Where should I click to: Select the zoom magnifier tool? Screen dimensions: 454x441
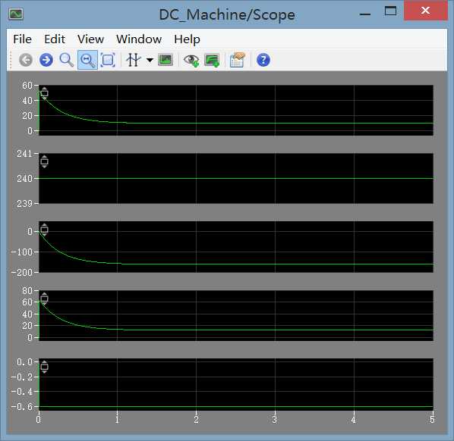[x=66, y=60]
